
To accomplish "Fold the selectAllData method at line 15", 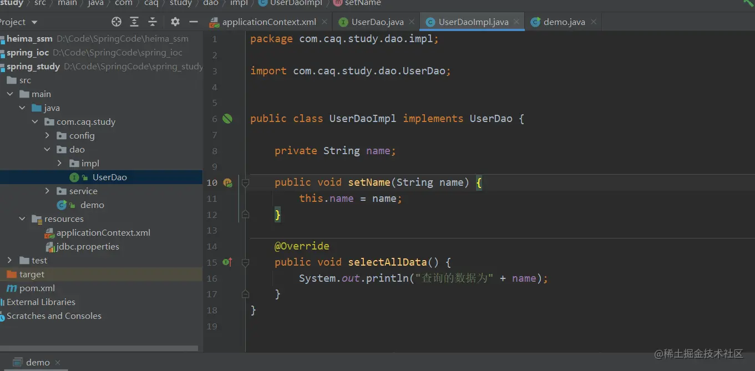I will [245, 262].
